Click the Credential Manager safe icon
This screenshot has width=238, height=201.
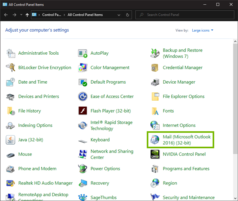[x=155, y=68]
